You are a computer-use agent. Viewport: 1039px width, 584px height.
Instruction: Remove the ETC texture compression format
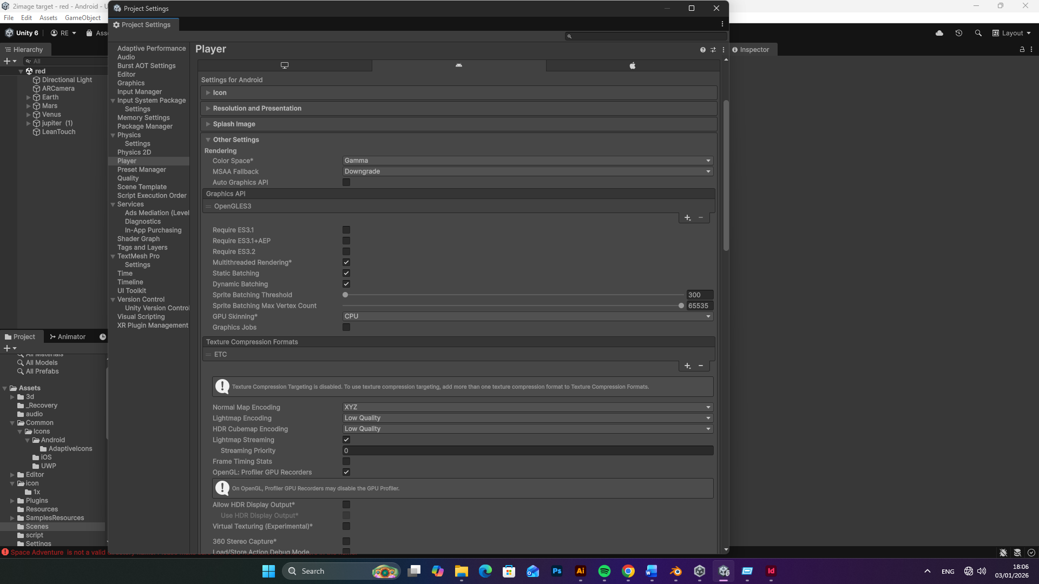tap(701, 366)
